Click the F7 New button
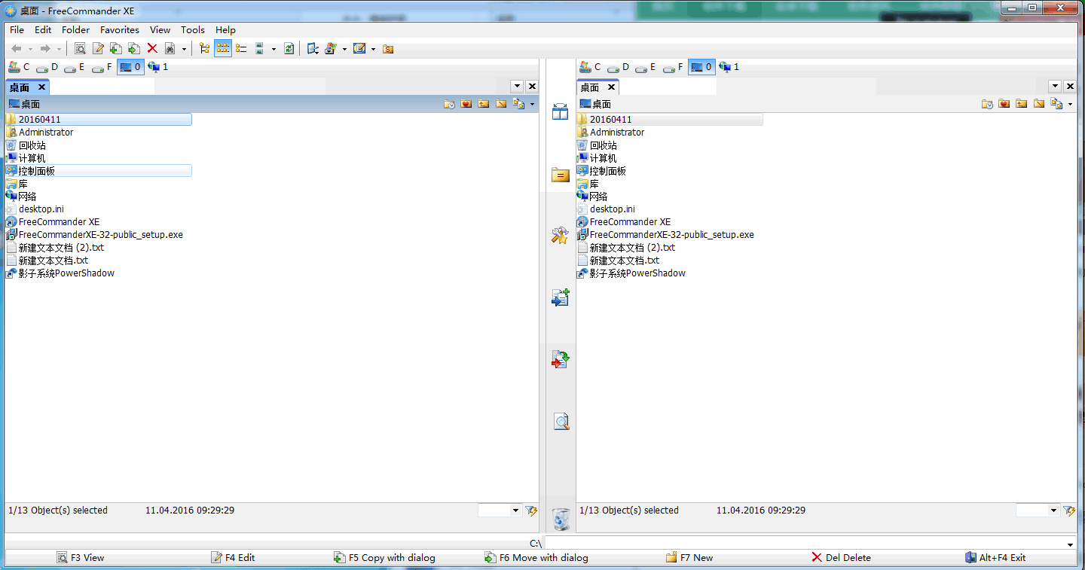 pos(689,558)
